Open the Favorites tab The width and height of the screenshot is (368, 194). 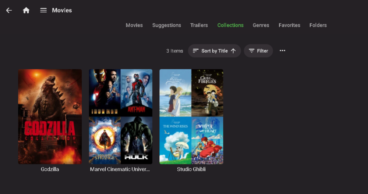tap(289, 25)
